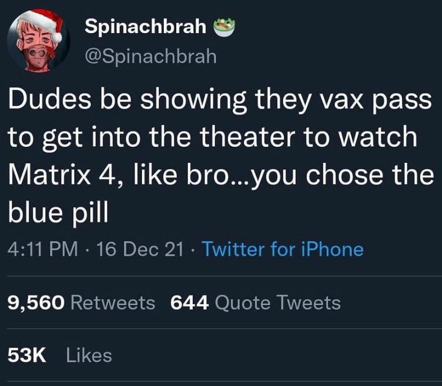View the 53K likes count
Screen dimensions: 442x386
point(27,355)
